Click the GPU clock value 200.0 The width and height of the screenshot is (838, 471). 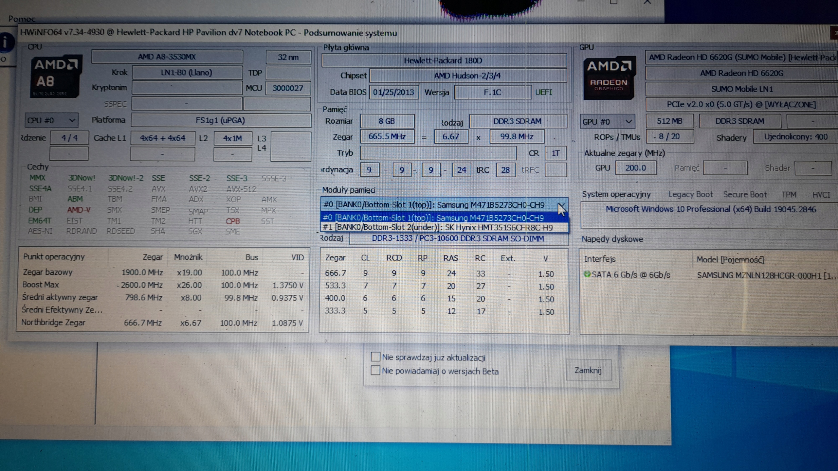tap(636, 168)
